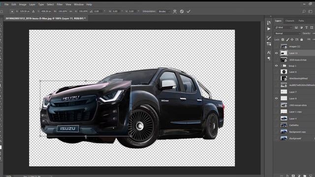Image resolution: width=315 pixels, height=177 pixels.
Task: Open the Layer menu
Action: tap(32, 4)
